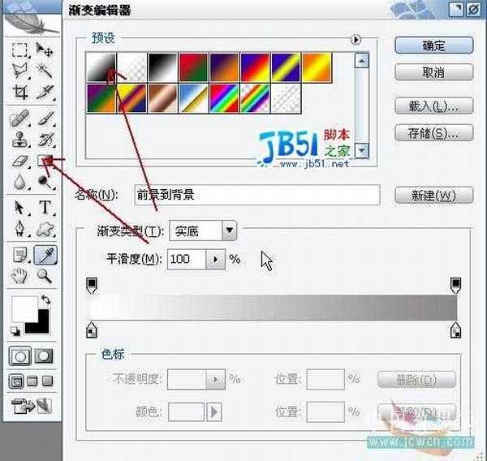Open the gradient type dropdown

tap(230, 231)
